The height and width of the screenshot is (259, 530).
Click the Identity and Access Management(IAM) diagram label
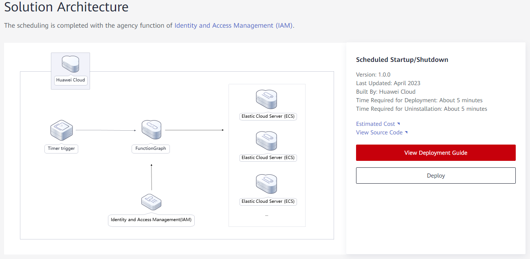pyautogui.click(x=151, y=220)
